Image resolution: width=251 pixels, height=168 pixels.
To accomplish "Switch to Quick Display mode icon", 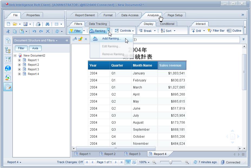I will point(128,162).
